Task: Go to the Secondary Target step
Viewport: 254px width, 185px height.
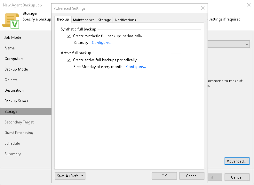Action: coord(19,122)
